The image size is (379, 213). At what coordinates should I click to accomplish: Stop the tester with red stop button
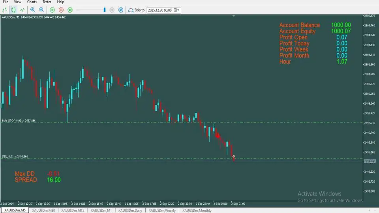point(61,10)
